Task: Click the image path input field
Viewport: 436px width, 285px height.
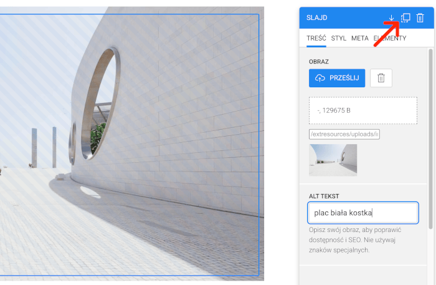Action: [344, 134]
